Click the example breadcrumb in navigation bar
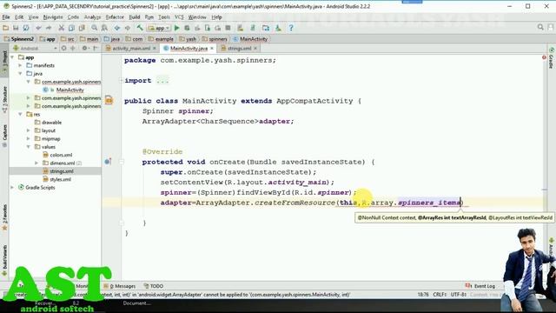Image resolution: width=556 pixels, height=313 pixels. (161, 39)
